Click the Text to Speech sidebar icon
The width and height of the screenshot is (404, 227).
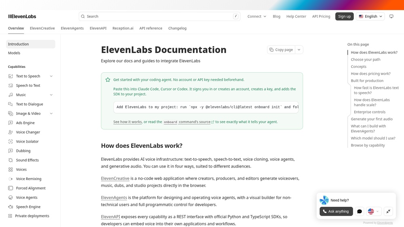click(x=11, y=76)
